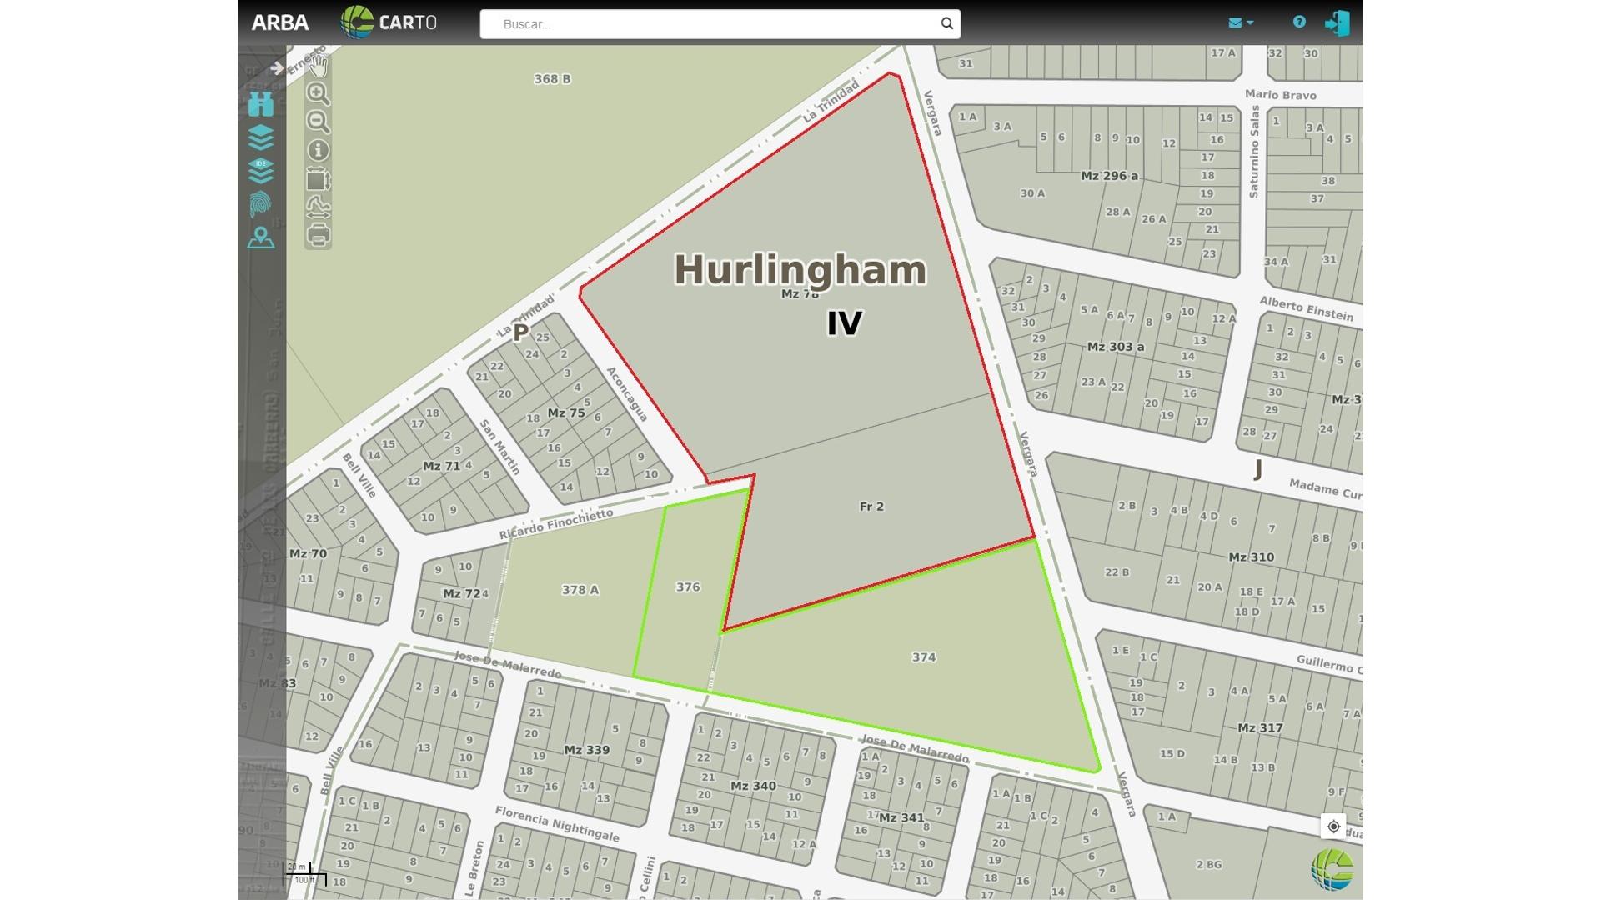Screen dimensions: 1601x900
Task: Click block label Mz 341
Action: pos(901,818)
